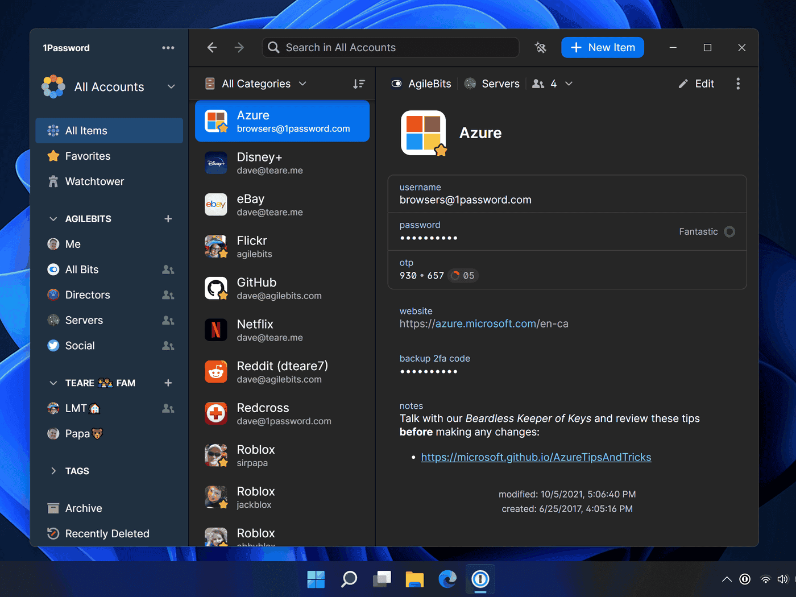Click the privacy icon next to search bar
Screen dimensions: 796x597
click(540, 48)
